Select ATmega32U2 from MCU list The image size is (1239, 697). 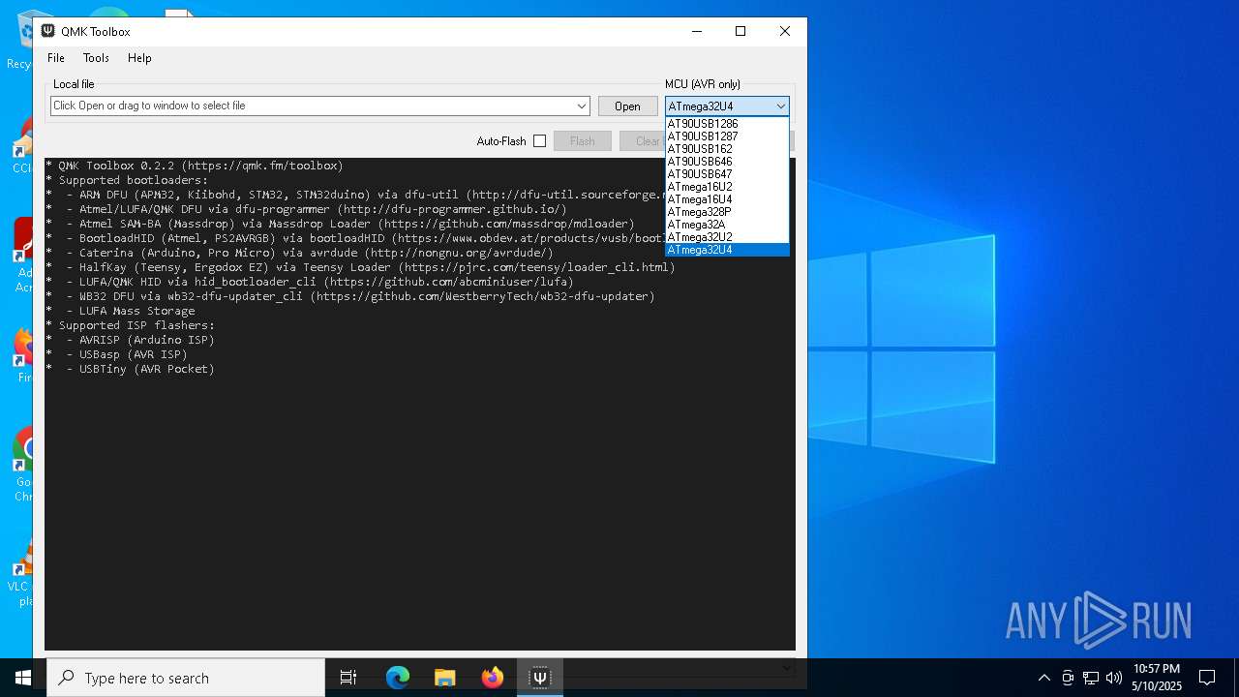tap(727, 237)
